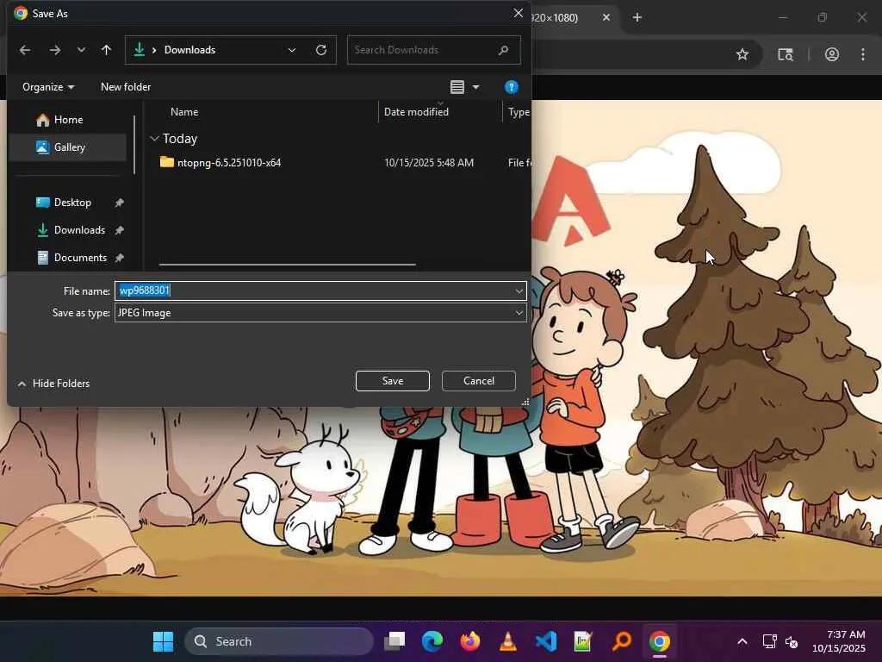Open recent locations chevron dropdown
882x662 pixels.
(81, 50)
